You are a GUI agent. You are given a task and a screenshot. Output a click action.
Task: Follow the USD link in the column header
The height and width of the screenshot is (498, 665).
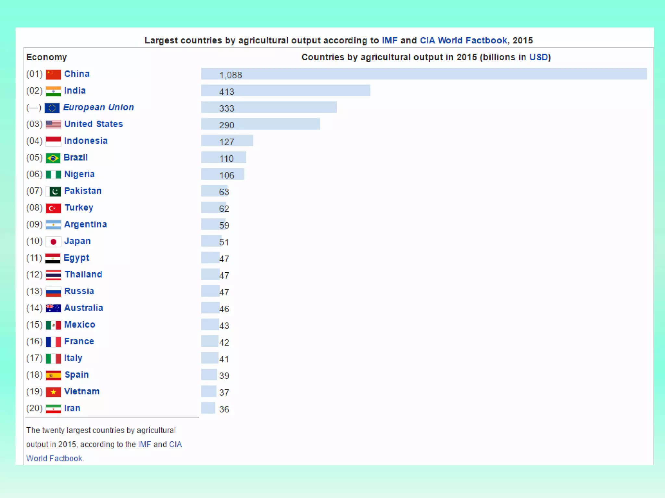(538, 57)
